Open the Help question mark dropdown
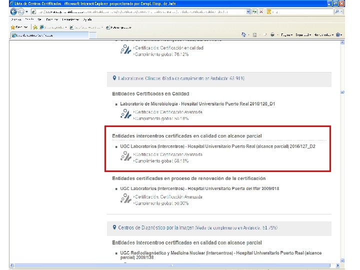The image size is (360, 270). (339, 35)
